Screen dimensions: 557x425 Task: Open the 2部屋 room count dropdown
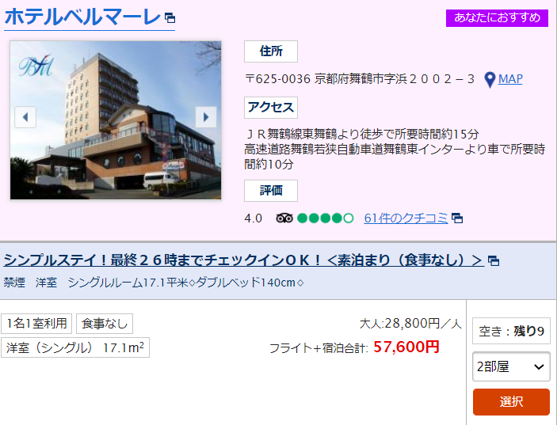pos(511,366)
